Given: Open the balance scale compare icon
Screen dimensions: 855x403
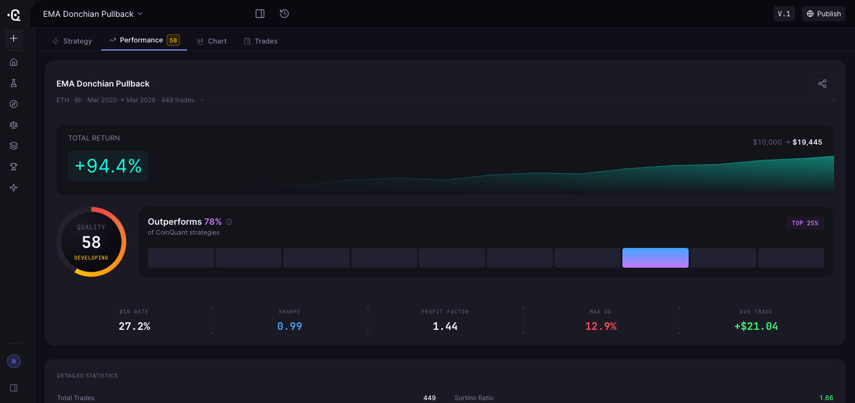Looking at the screenshot, I should tap(14, 125).
